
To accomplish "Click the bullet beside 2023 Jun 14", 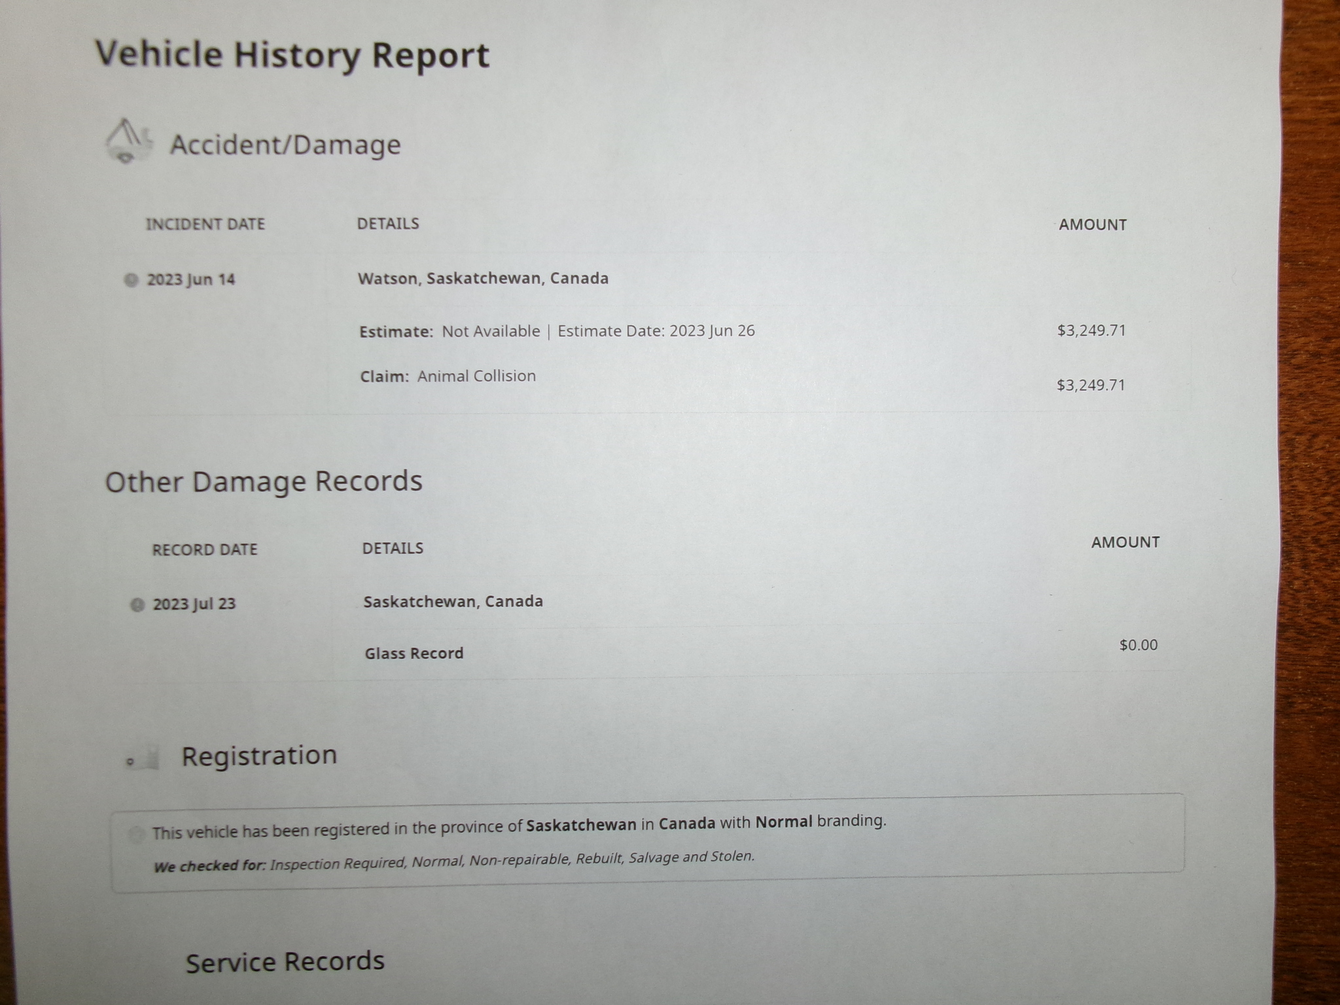I will (132, 280).
